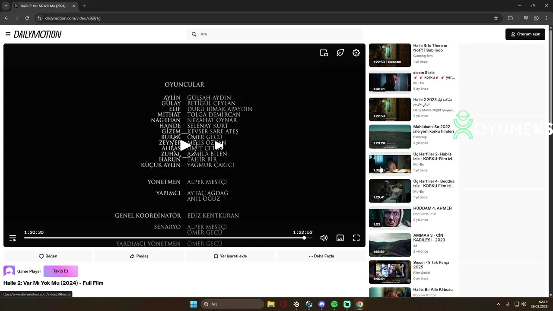The width and height of the screenshot is (553, 311).
Task: Open the 'Game Player' channel name link
Action: coord(29,271)
